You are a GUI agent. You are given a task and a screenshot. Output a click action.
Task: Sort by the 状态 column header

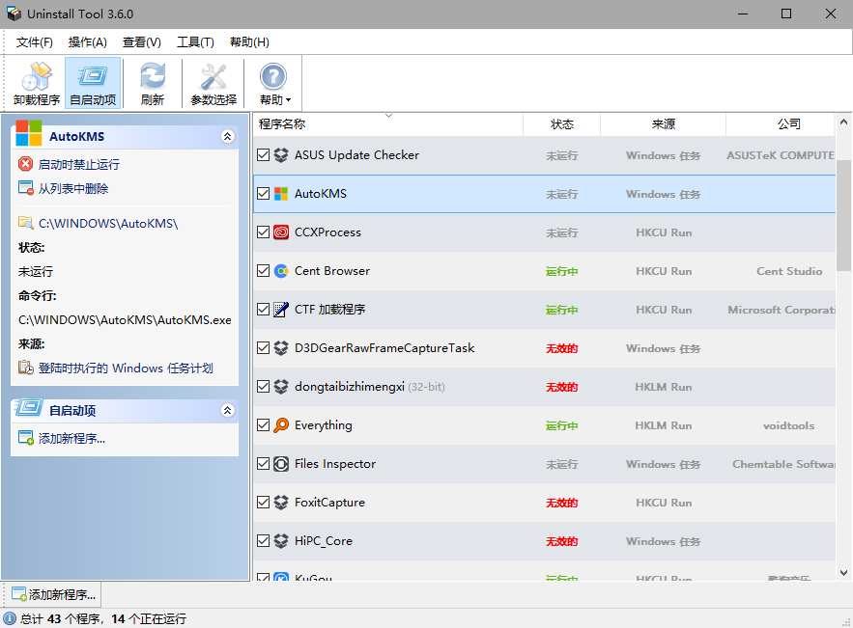(561, 124)
